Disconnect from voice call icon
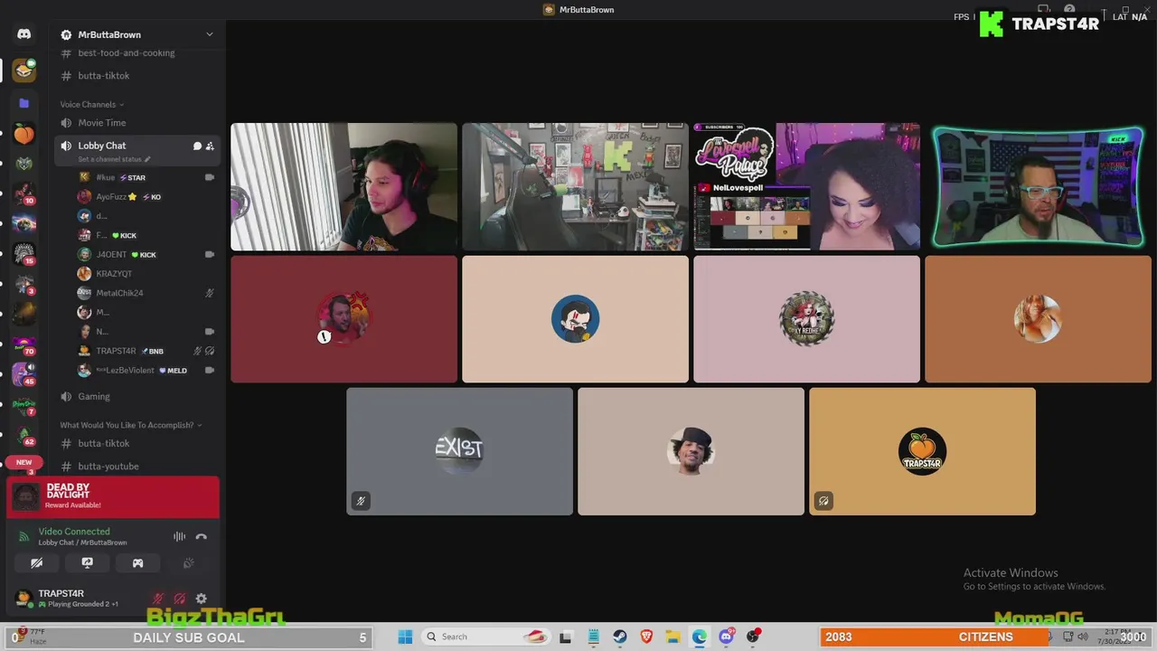The width and height of the screenshot is (1157, 651). coord(201,537)
